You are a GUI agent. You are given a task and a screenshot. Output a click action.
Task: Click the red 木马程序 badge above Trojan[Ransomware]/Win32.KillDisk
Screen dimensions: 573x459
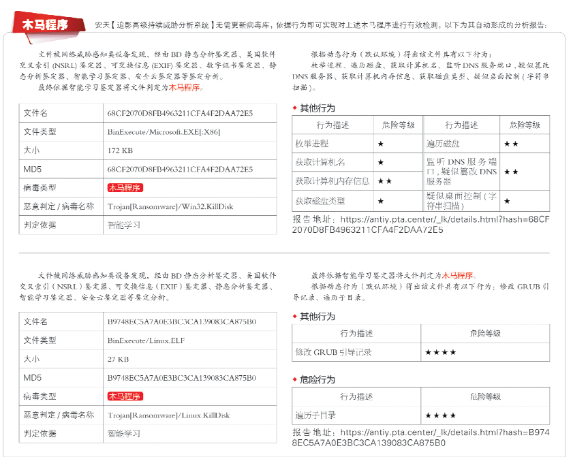pos(125,188)
